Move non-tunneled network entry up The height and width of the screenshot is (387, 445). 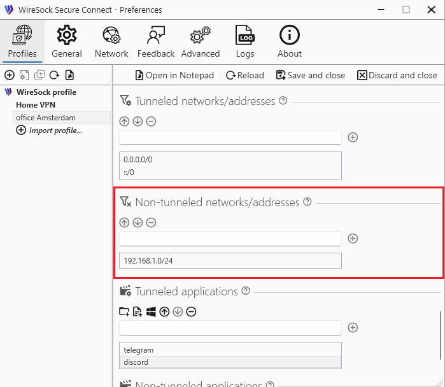(124, 223)
